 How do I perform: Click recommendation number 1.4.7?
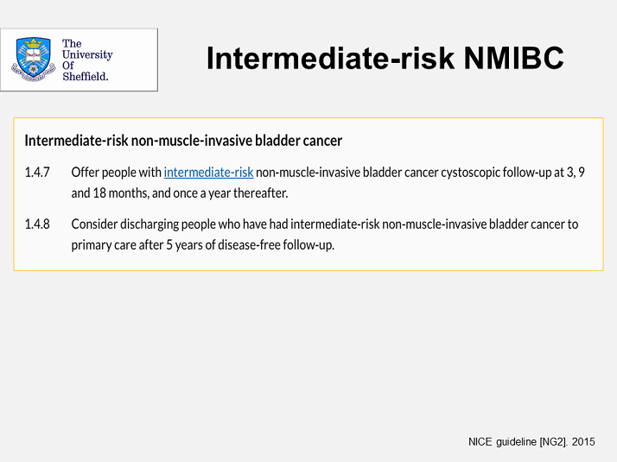(x=37, y=173)
